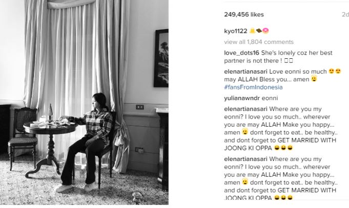Image resolution: width=349 pixels, height=208 pixels.
Task: Open the love_dots16 commenter profile
Action: [x=241, y=53]
